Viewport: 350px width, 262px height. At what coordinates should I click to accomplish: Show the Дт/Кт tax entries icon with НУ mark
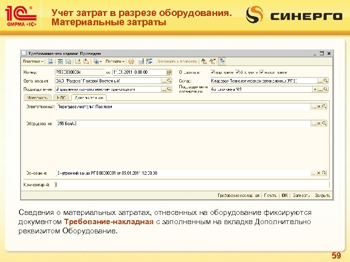coord(212,62)
